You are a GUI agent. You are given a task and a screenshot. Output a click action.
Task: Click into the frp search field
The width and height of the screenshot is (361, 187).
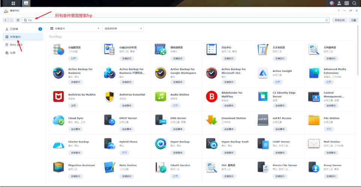(x=172, y=20)
